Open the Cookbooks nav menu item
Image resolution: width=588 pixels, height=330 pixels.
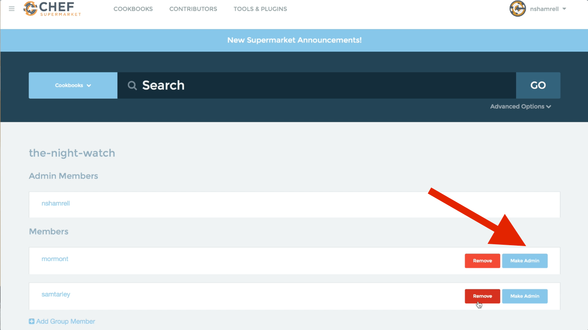(x=133, y=9)
